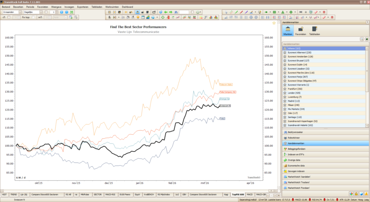The width and height of the screenshot is (370, 202).
Task: Open dropdown arrow next to green circle
Action: pyautogui.click(x=295, y=12)
